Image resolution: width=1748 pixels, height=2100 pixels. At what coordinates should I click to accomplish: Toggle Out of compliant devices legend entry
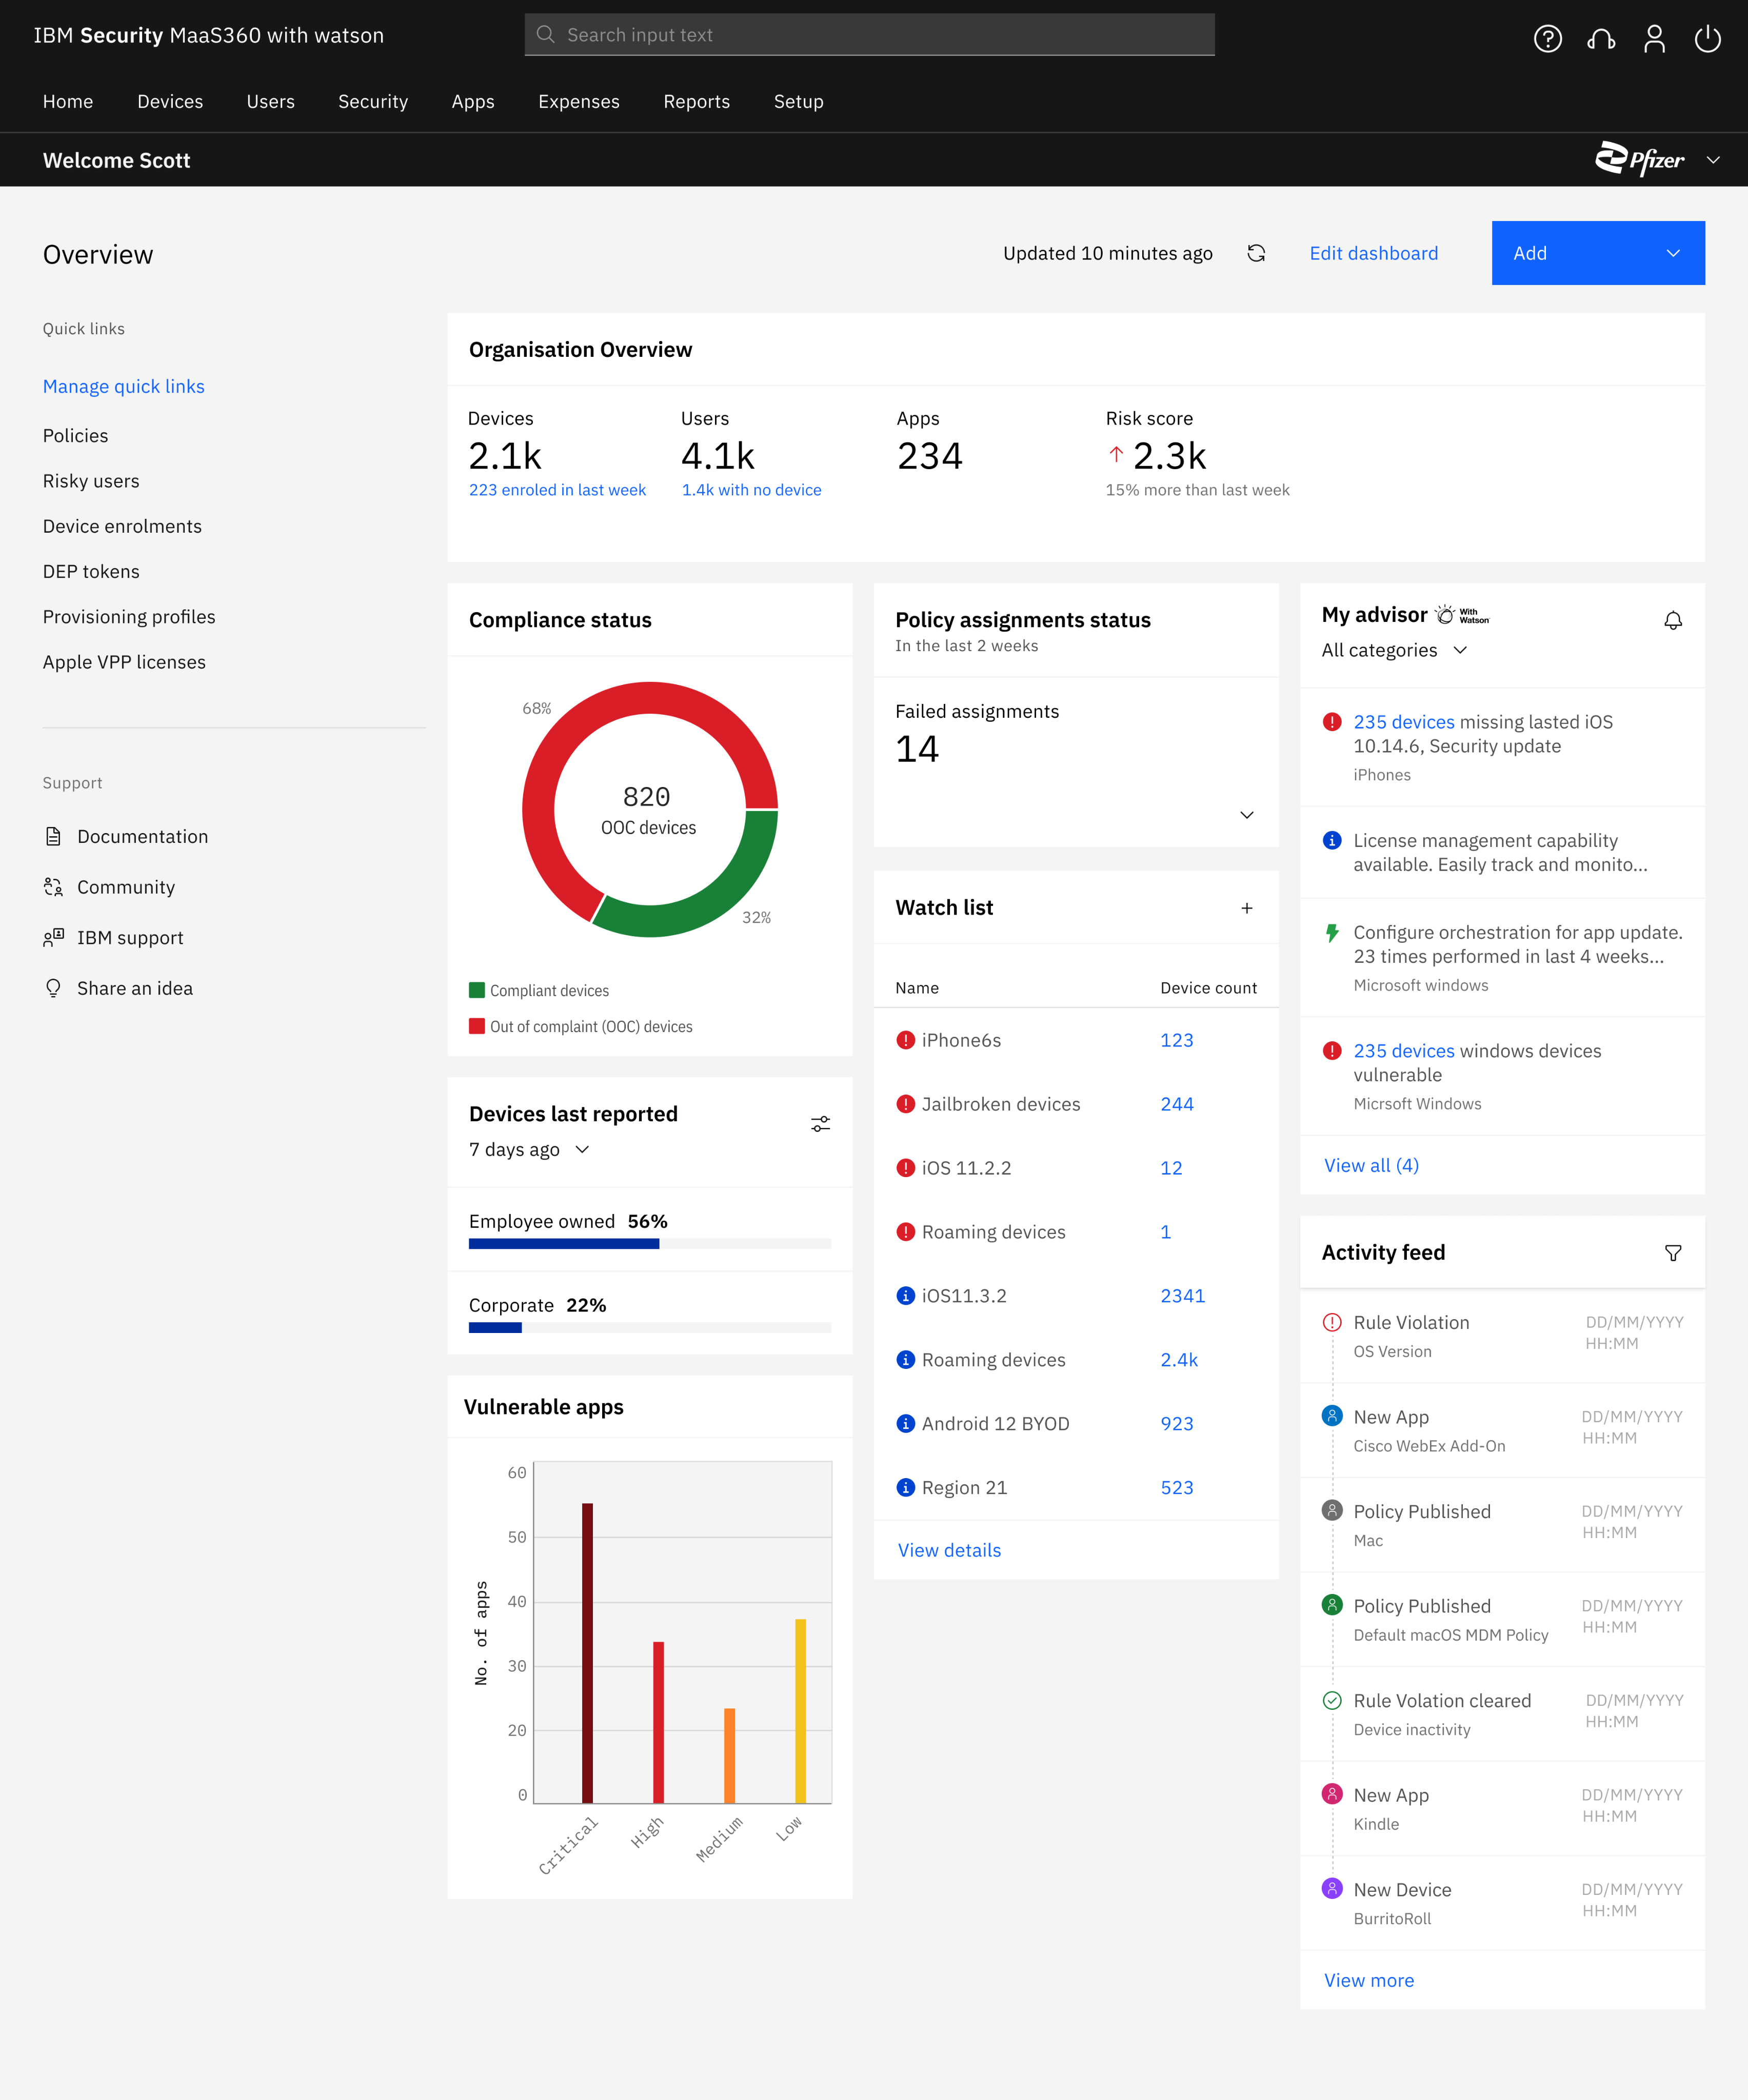click(580, 1027)
